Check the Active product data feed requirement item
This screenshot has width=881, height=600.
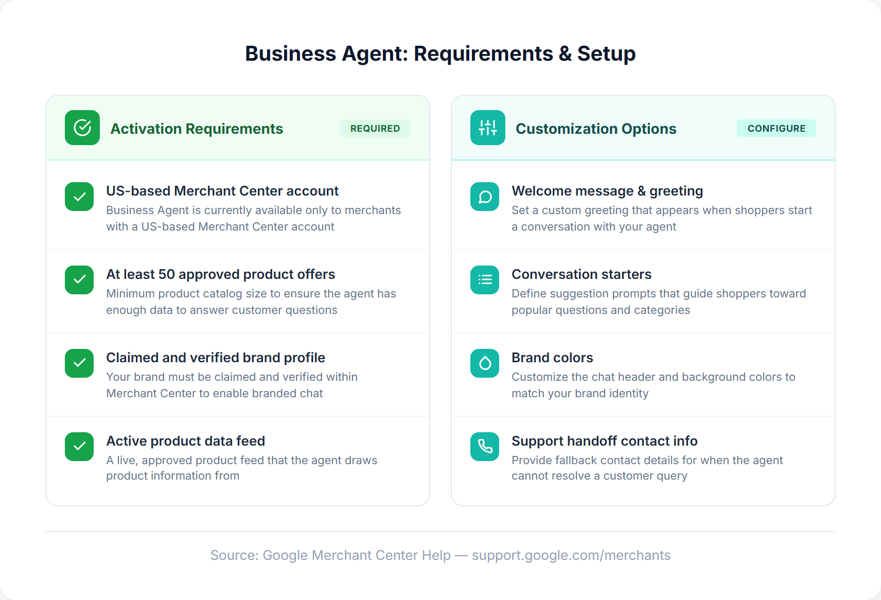(237, 458)
